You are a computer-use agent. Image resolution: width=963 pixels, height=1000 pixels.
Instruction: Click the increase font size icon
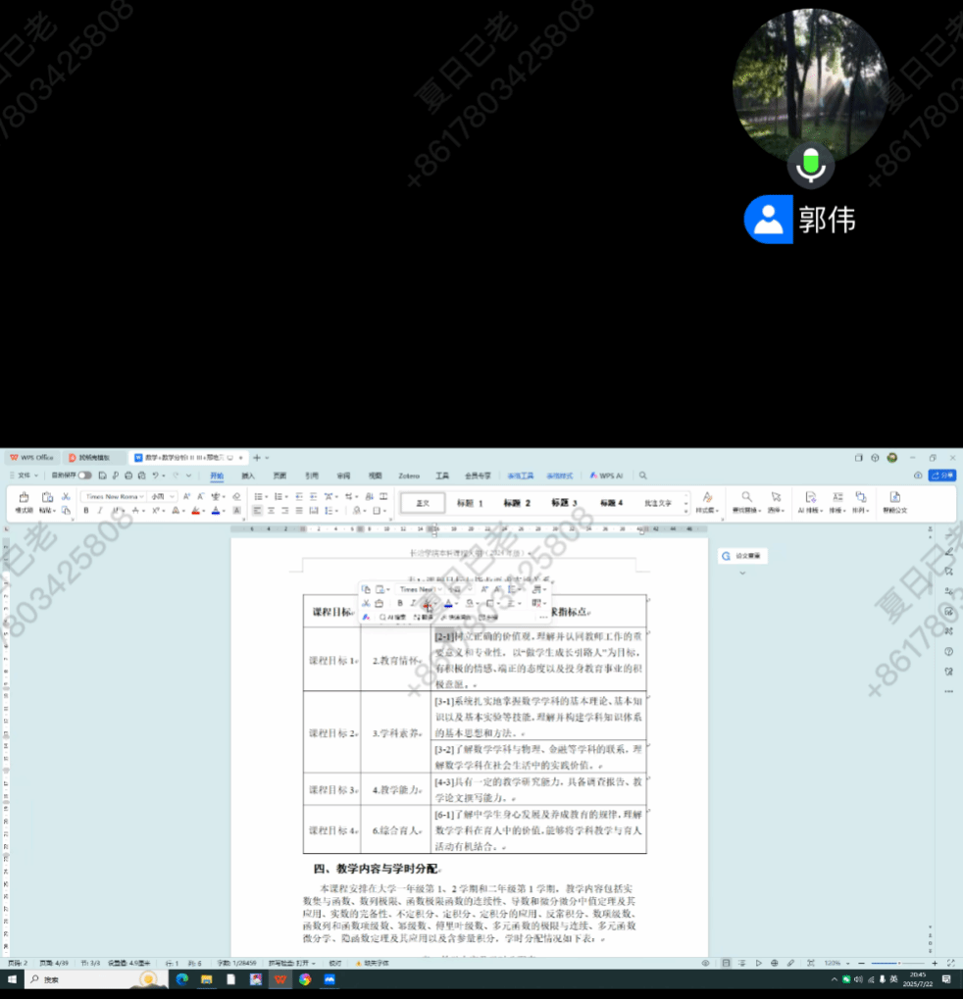tap(186, 496)
